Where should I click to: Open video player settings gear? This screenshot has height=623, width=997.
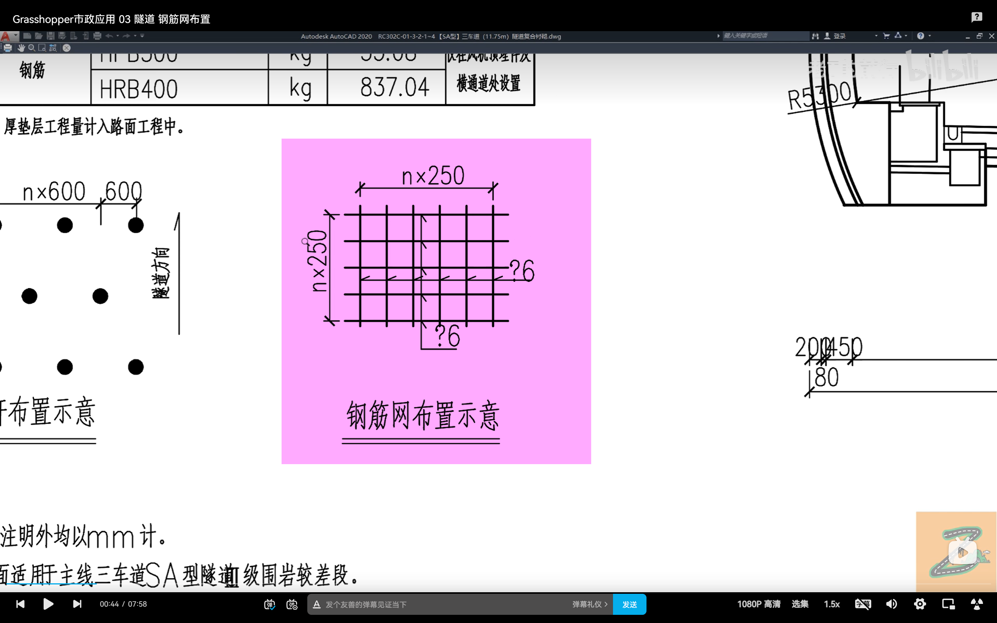pyautogui.click(x=919, y=604)
